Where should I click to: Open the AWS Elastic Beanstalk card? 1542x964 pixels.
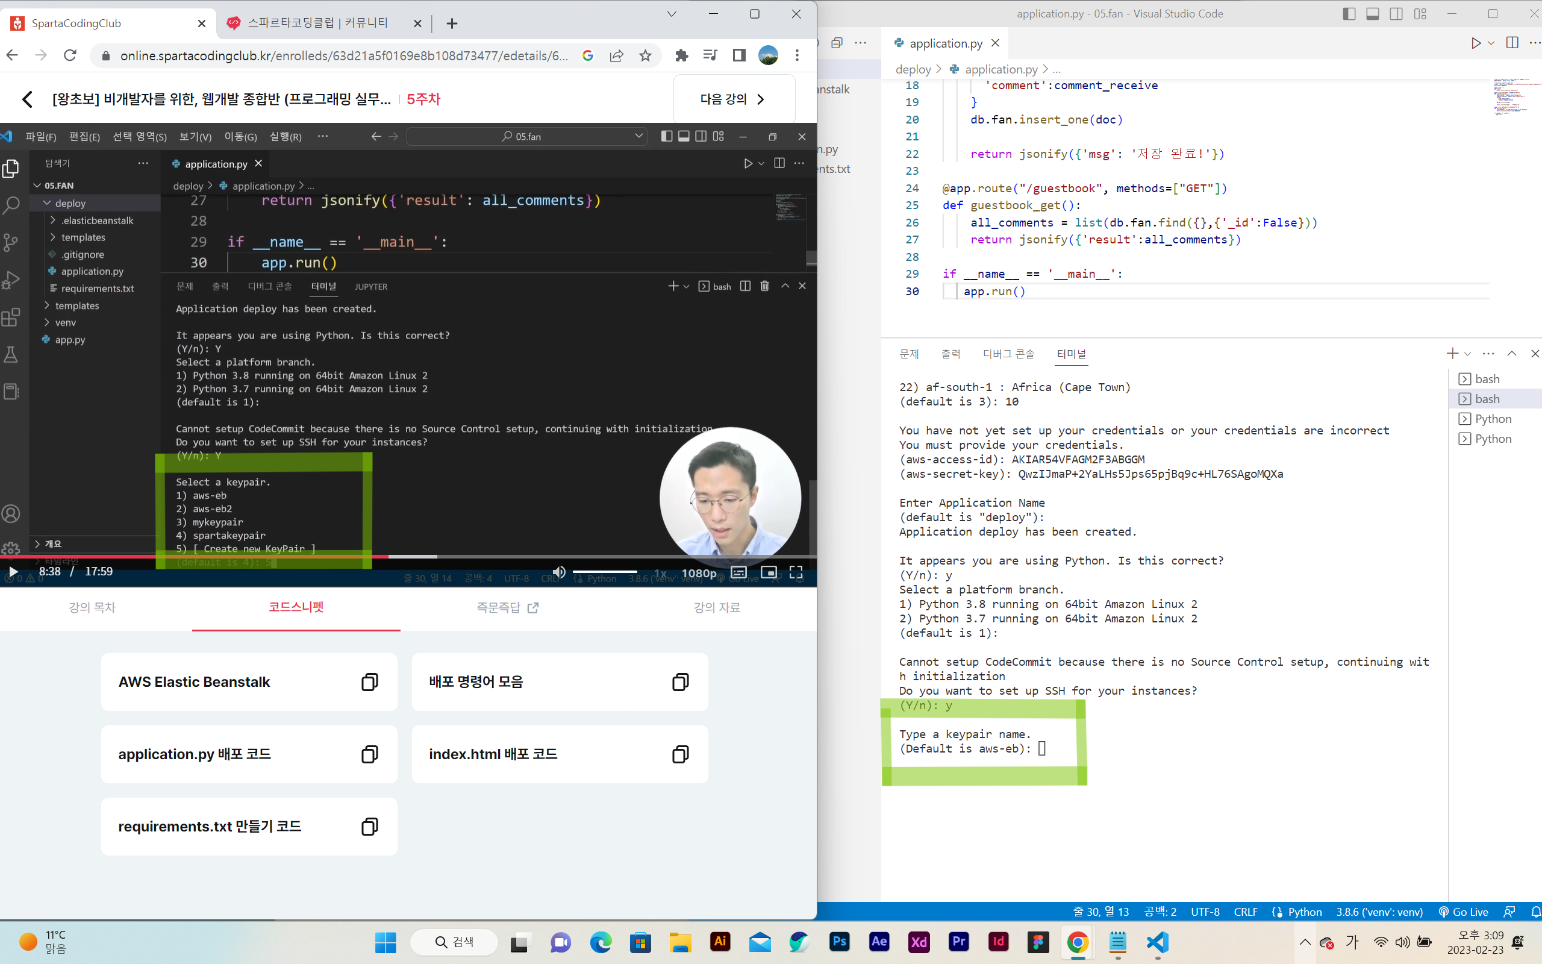click(x=249, y=681)
